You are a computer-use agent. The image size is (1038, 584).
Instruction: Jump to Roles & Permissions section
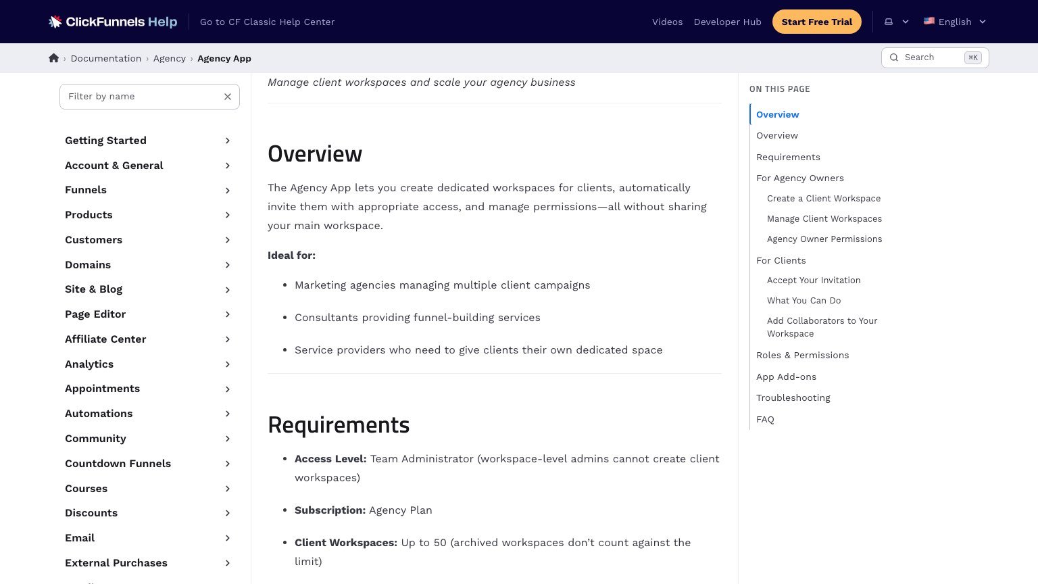[802, 355]
